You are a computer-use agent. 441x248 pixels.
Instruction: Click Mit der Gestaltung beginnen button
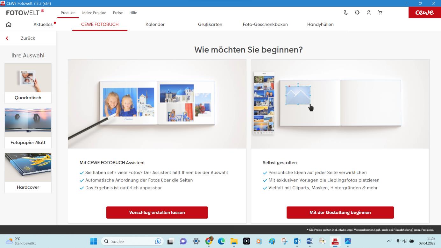point(340,212)
